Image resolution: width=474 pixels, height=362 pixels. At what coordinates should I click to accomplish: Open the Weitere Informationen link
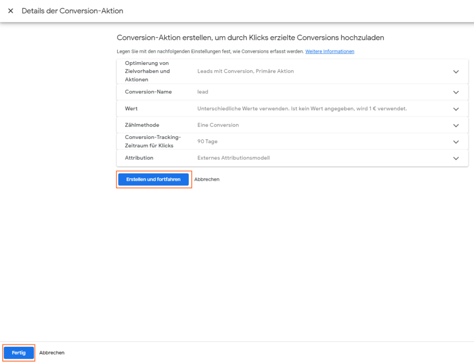click(x=330, y=51)
